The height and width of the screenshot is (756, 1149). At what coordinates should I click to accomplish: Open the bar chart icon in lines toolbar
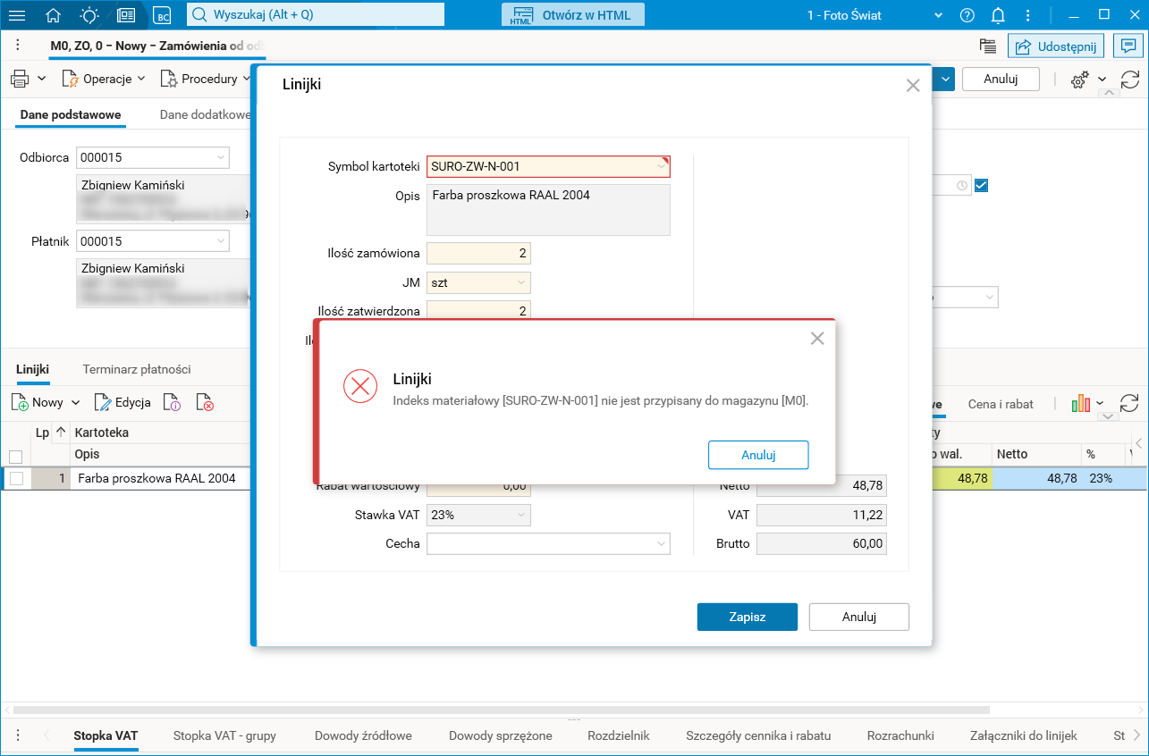point(1081,403)
